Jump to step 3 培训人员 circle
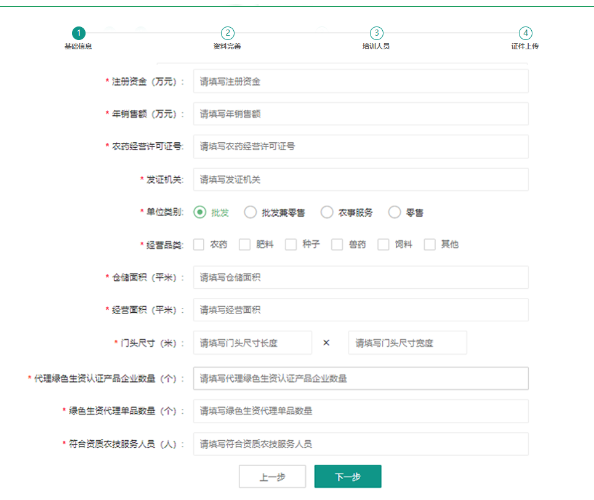The width and height of the screenshot is (594, 500). (376, 33)
